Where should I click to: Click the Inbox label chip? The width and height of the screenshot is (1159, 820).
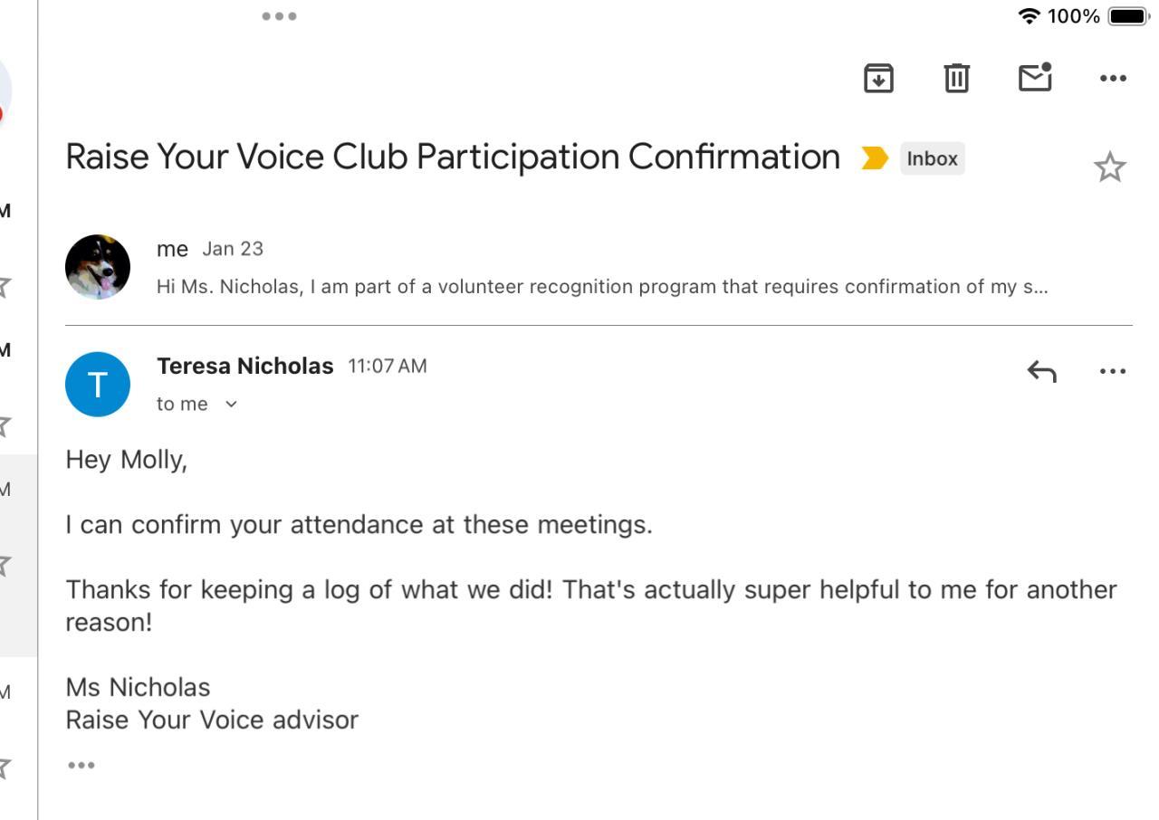tap(932, 158)
